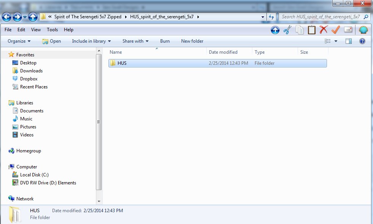Select Spirit of The Serengeti 5x7 Zipped breadcrumb
This screenshot has height=224, width=373.
point(88,17)
